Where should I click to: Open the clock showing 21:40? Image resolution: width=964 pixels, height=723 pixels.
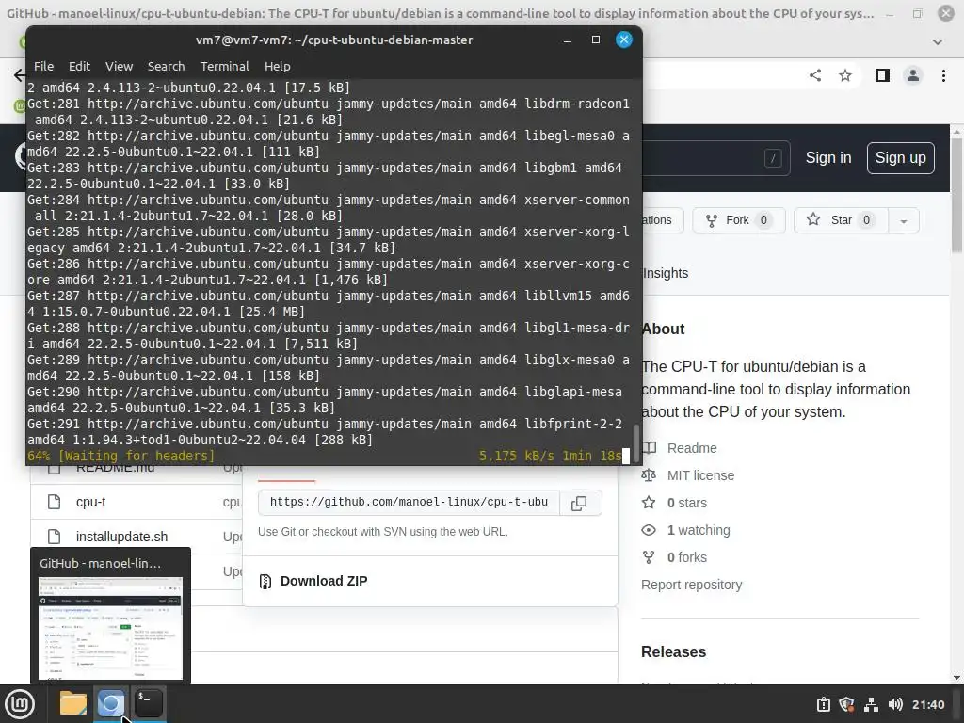[x=927, y=704]
